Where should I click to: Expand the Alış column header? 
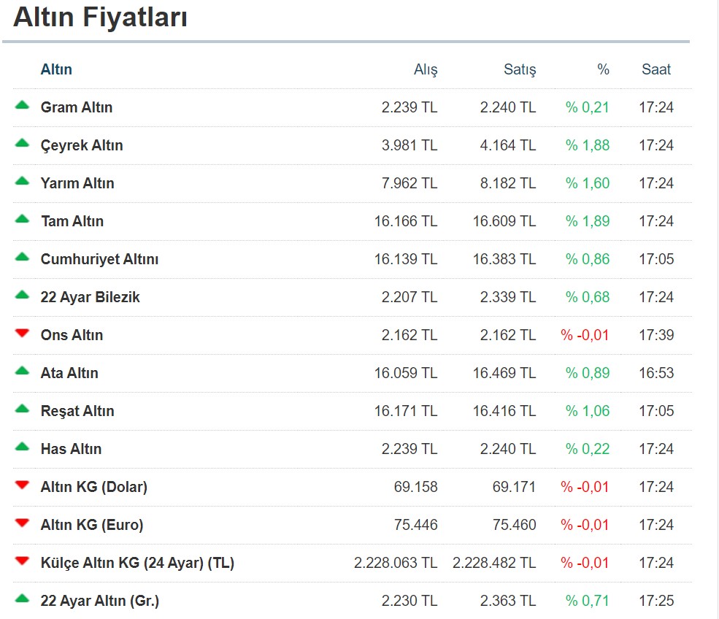tap(425, 69)
